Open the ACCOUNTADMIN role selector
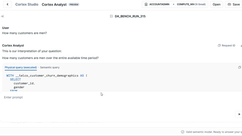242x136 pixels. tap(159, 4)
